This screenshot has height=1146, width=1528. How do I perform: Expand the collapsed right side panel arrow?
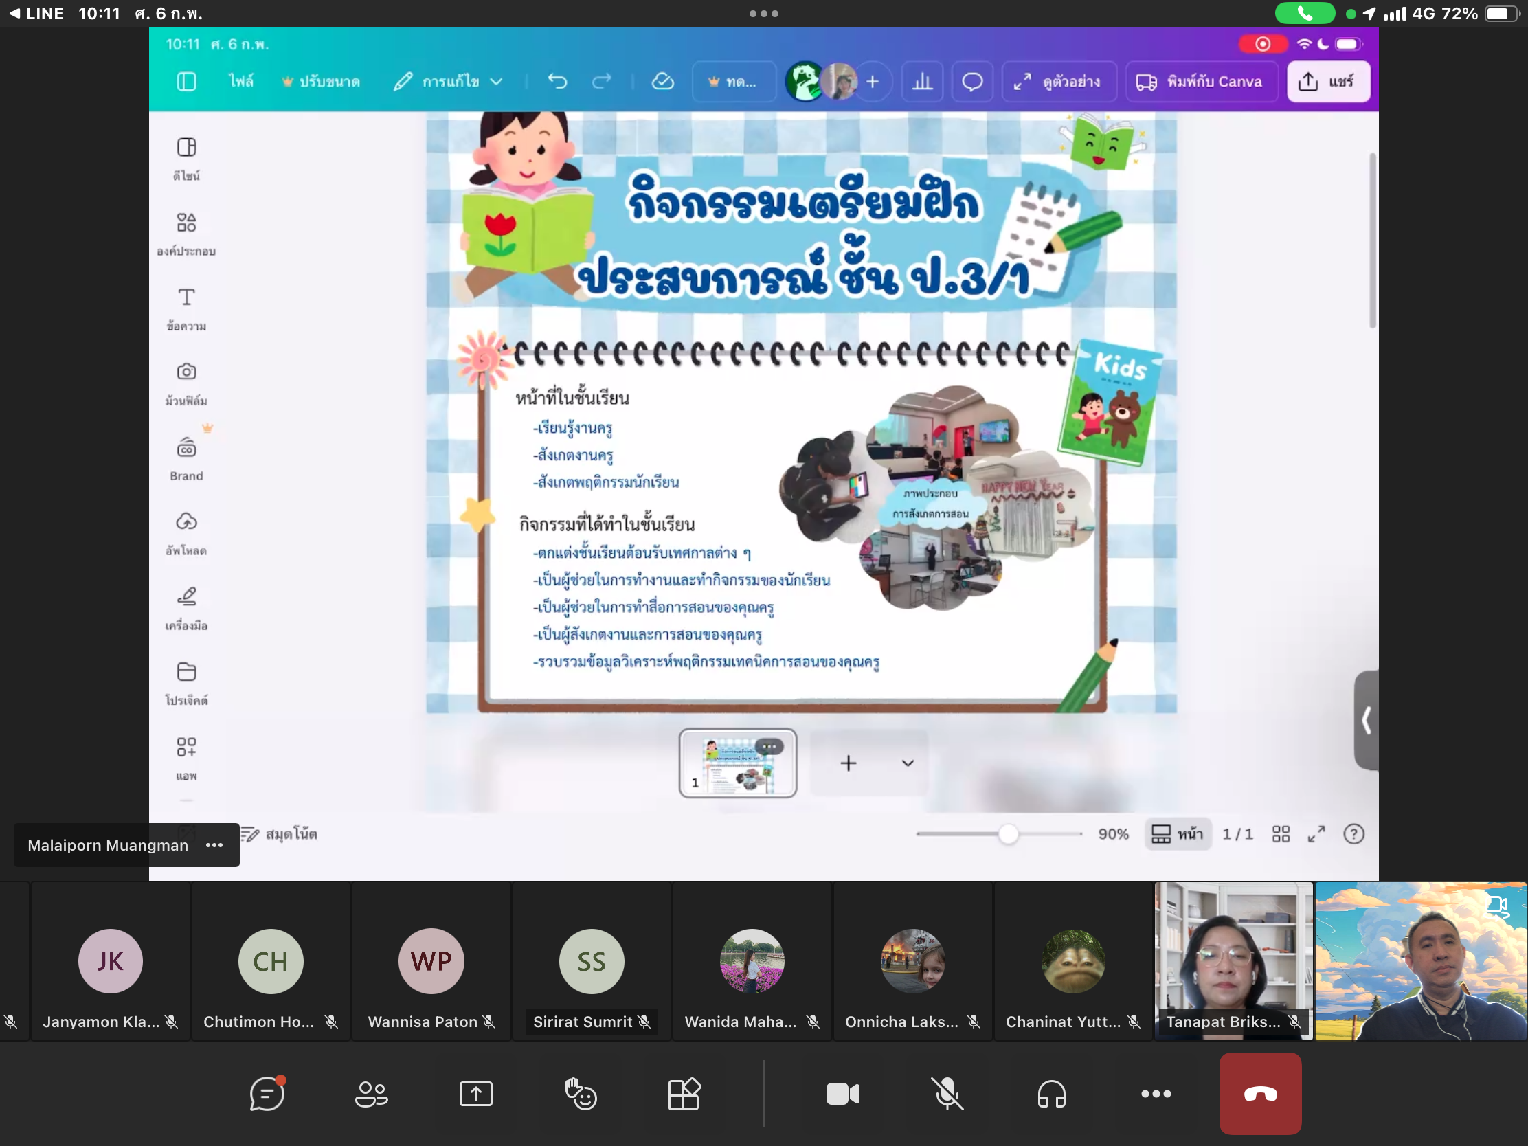(1366, 720)
